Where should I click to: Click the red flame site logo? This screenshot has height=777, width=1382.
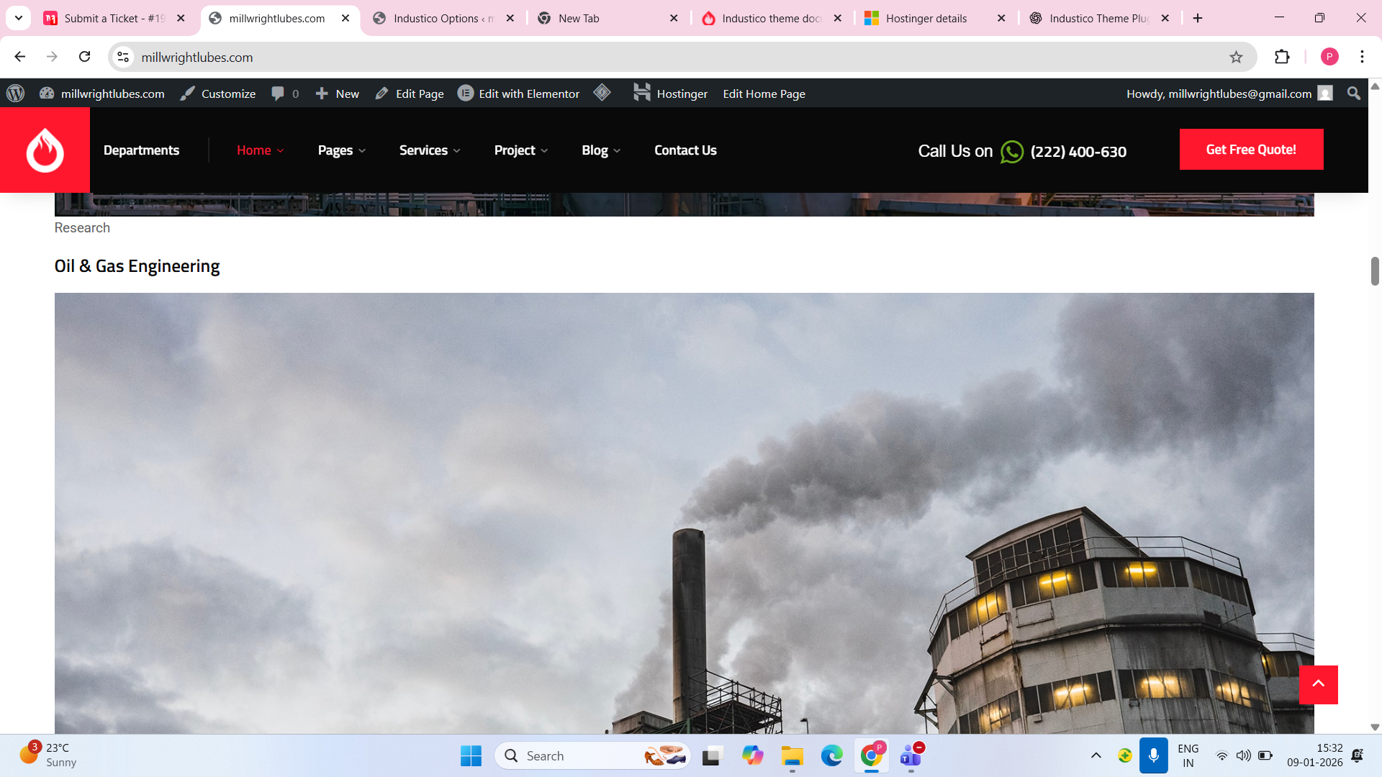[x=45, y=150]
